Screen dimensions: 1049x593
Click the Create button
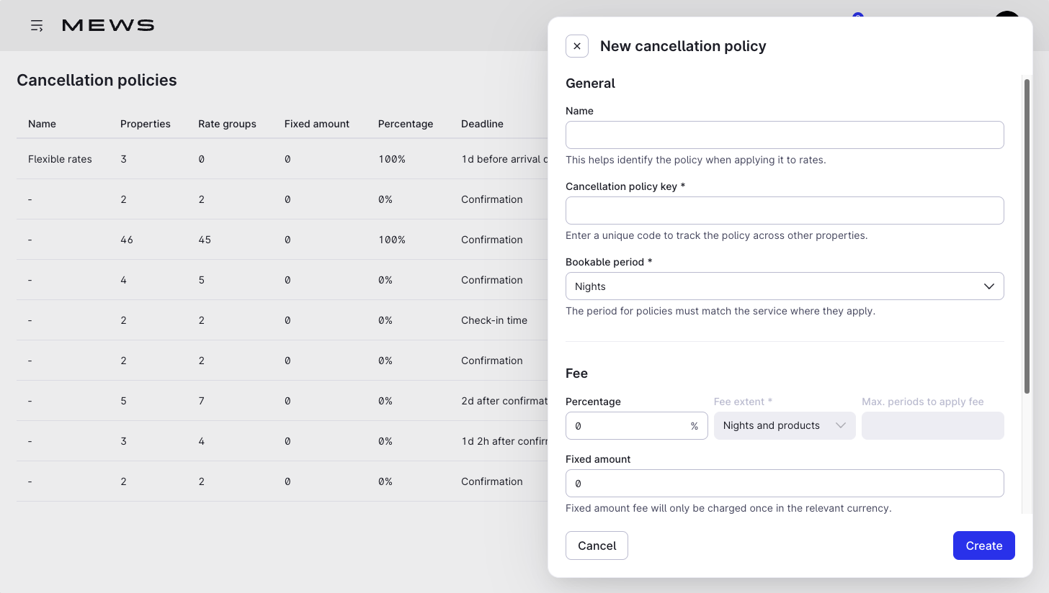coord(984,546)
